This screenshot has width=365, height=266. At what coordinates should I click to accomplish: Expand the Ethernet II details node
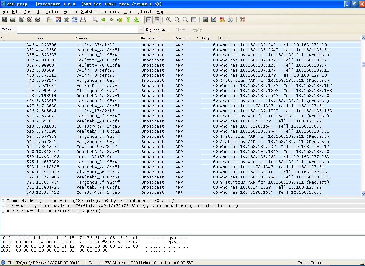3,206
